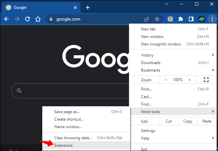The image size is (218, 151).
Task: Select Save page as... in submenu
Action: [86, 112]
